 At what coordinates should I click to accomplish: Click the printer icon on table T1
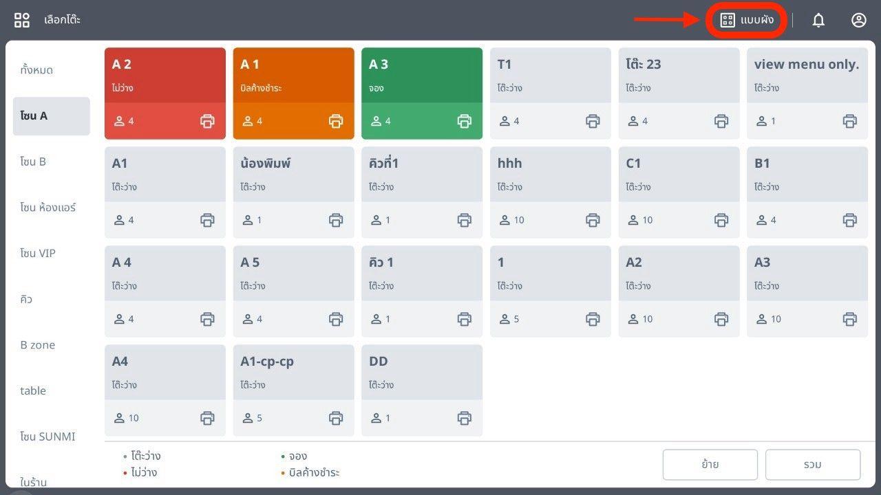593,121
